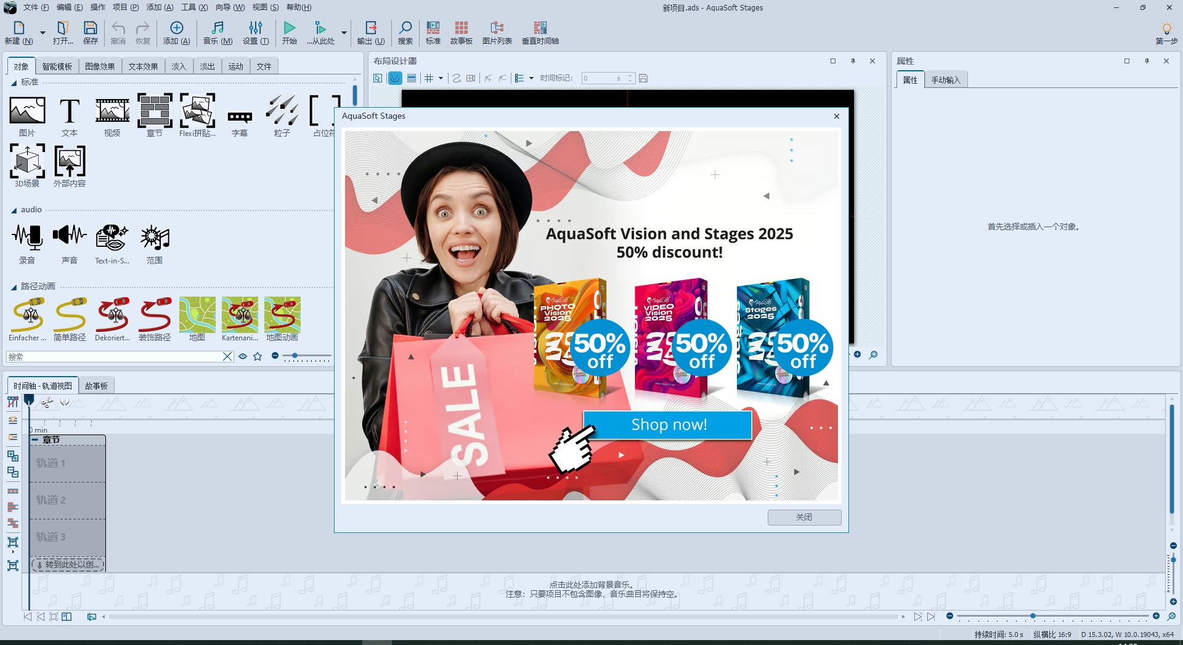
Task: Toggle the visibility eye filter below the object list
Action: coord(242,356)
